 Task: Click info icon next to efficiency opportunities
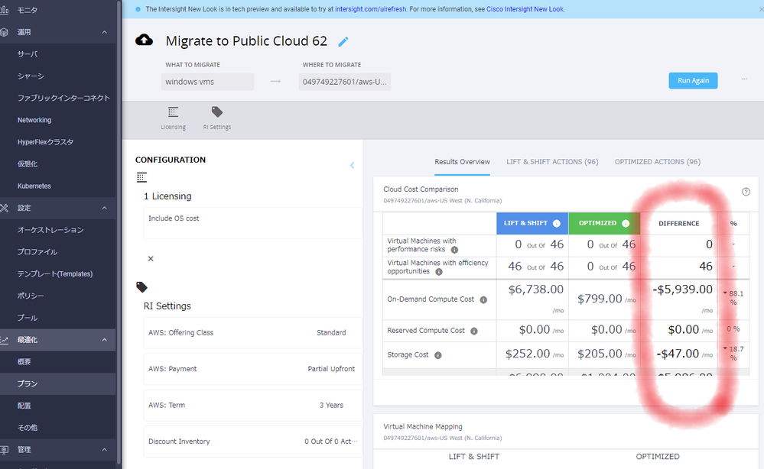click(439, 272)
